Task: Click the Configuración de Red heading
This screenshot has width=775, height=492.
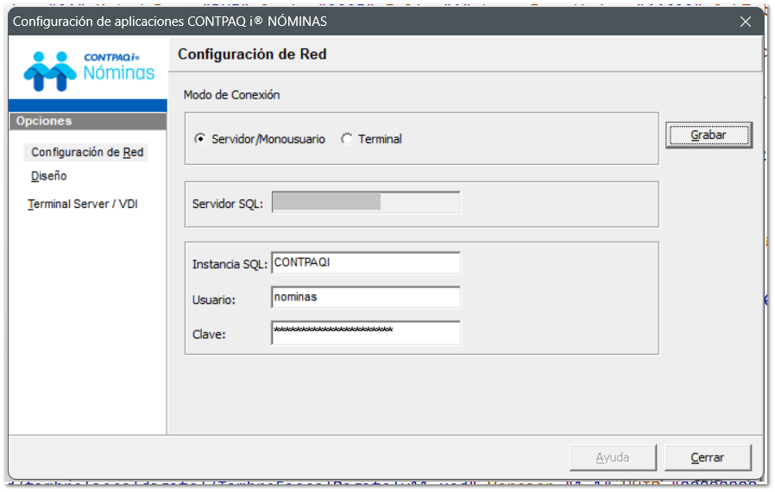Action: click(x=252, y=54)
